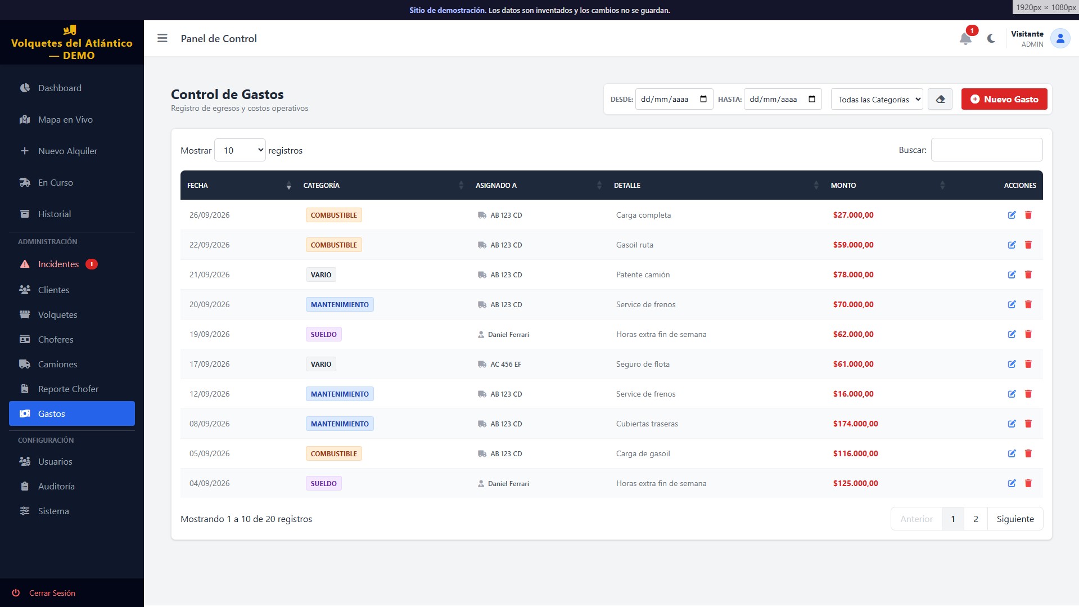Open Auditoría in the sidebar
This screenshot has height=607, width=1079.
pos(72,486)
